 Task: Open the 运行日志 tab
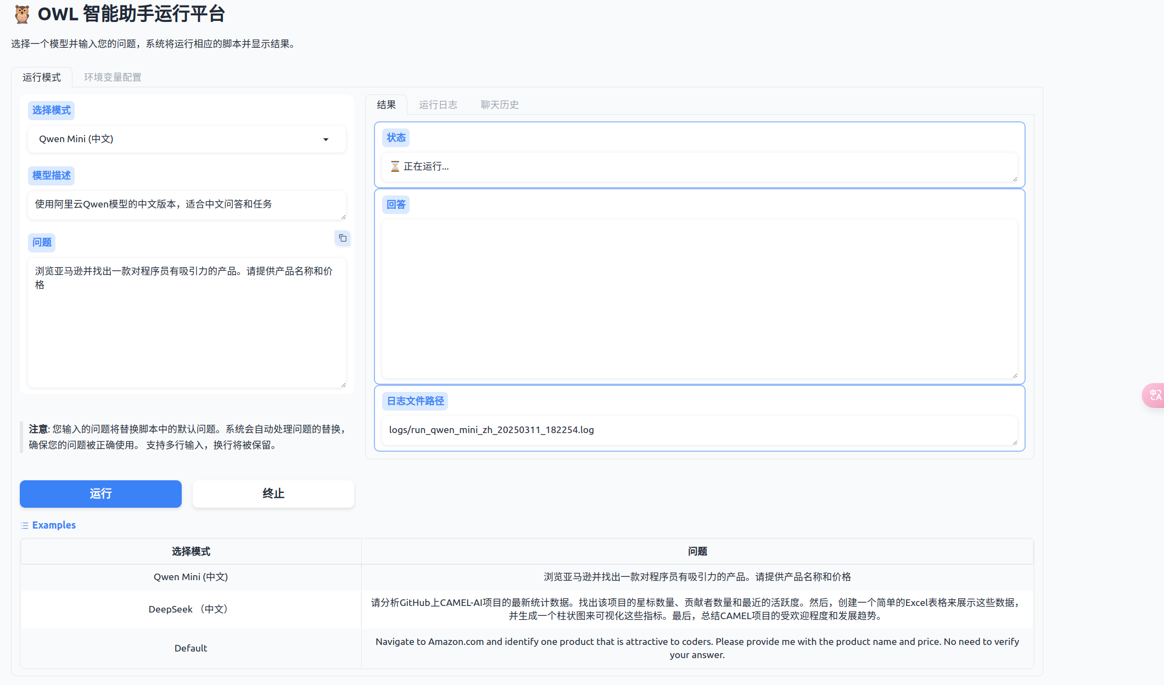click(x=438, y=105)
